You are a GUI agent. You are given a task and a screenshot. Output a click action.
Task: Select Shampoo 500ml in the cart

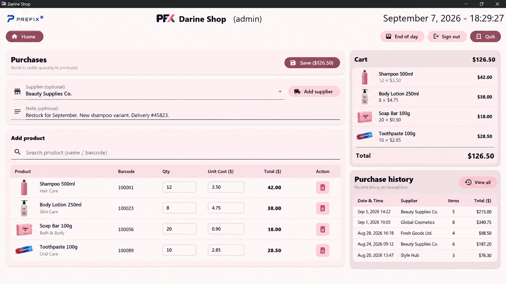tap(425, 77)
